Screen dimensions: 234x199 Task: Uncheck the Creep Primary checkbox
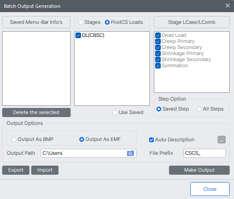[x=158, y=41]
